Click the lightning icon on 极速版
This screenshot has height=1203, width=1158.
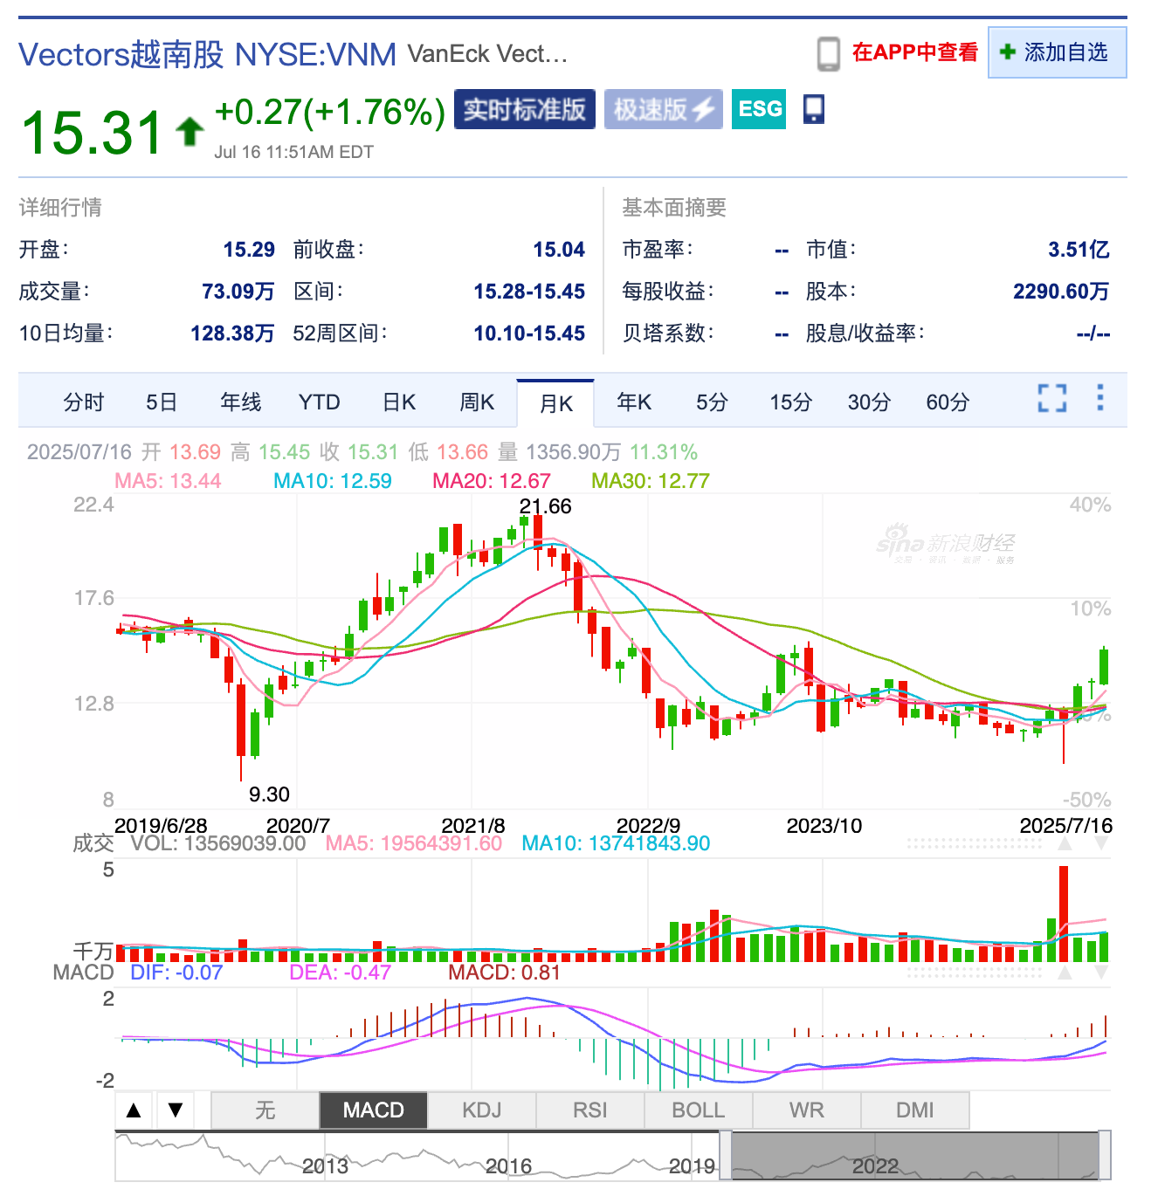[x=704, y=108]
